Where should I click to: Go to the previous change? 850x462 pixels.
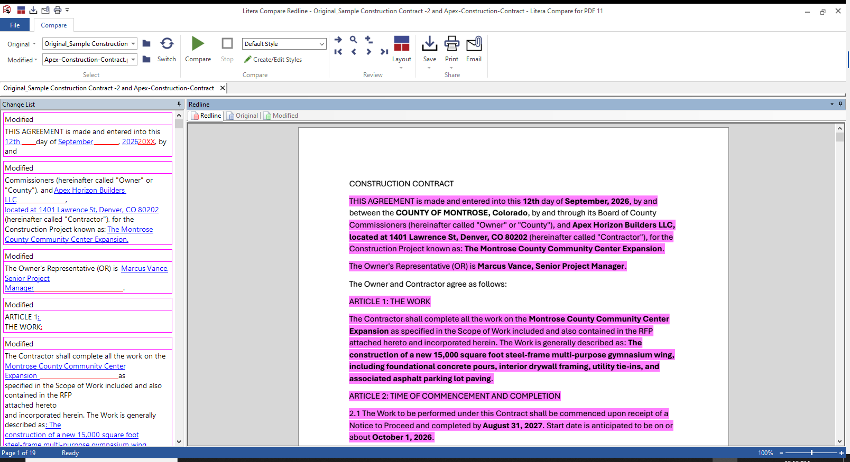354,52
